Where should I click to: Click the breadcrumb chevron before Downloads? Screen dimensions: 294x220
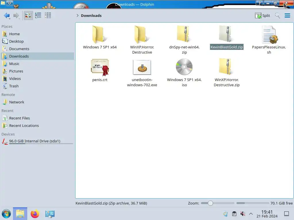[78, 15]
